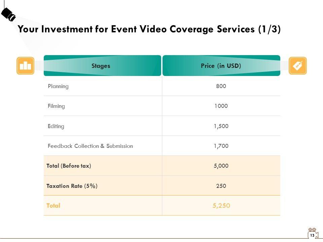The height and width of the screenshot is (242, 323).
Task: Click the Filming stage cell
Action: click(x=56, y=106)
